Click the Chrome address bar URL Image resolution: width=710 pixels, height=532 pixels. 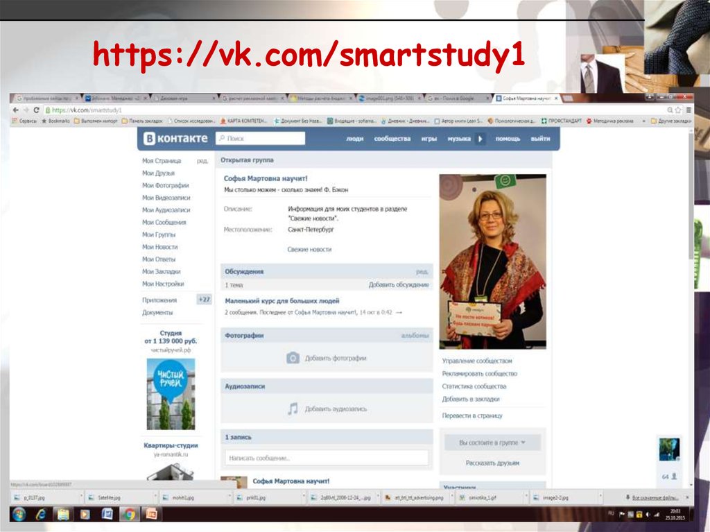coord(87,110)
